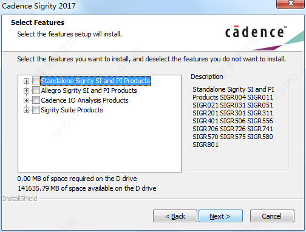Viewport: 306px width, 232px height.
Task: Click the 'Select Features' heading
Action: pyautogui.click(x=38, y=22)
